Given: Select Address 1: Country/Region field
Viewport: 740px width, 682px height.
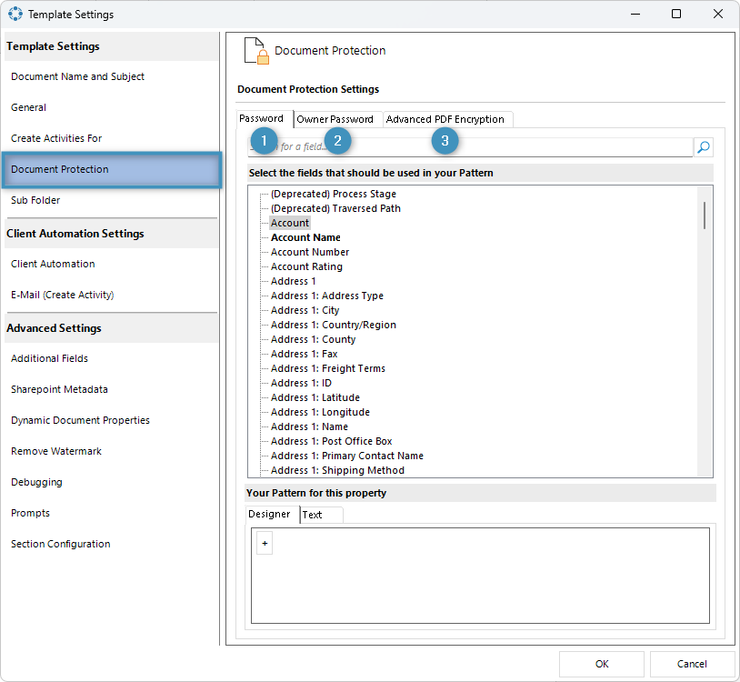Looking at the screenshot, I should [x=334, y=326].
